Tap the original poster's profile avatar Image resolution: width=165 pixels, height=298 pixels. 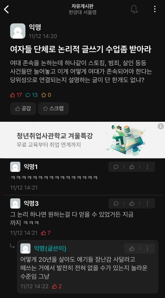18,31
